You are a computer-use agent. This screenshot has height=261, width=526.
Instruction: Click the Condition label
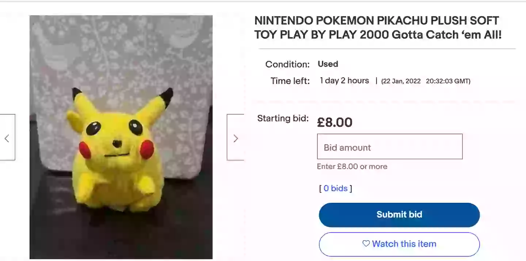287,64
